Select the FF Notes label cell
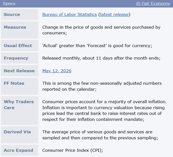This screenshot has width=173, height=157. coord(20,86)
